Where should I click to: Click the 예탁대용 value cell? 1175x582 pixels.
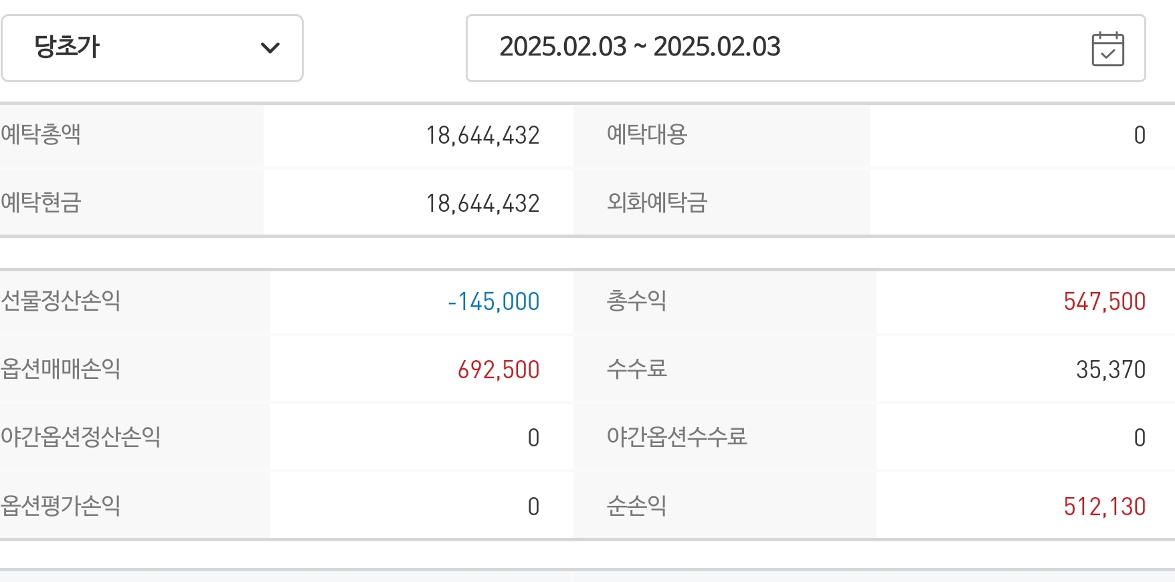[1022, 136]
